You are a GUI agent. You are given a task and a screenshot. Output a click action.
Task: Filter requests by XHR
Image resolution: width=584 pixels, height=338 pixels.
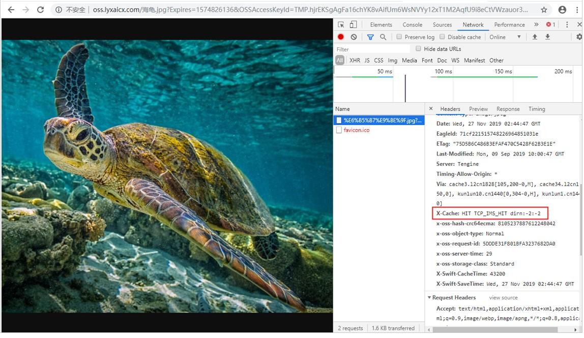355,60
